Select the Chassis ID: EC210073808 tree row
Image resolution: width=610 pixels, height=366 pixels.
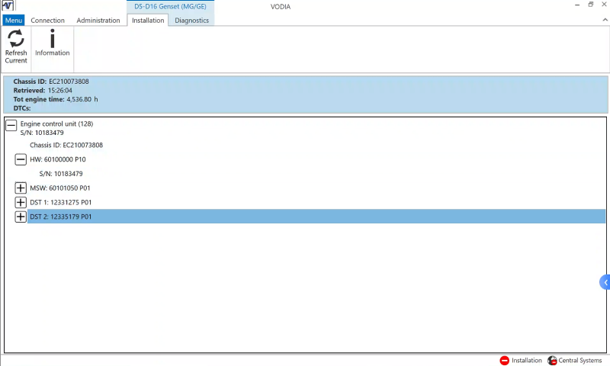tap(66, 145)
